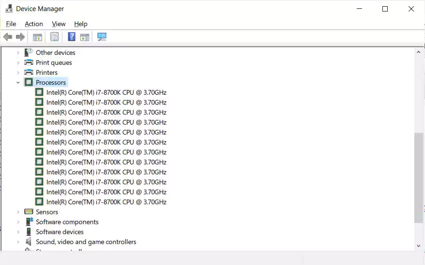Screen dimensions: 425x265
Task: Select the Sensors label
Action: (x=47, y=212)
